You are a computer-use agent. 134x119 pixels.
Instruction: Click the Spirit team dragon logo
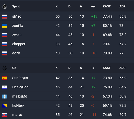click(5, 6)
